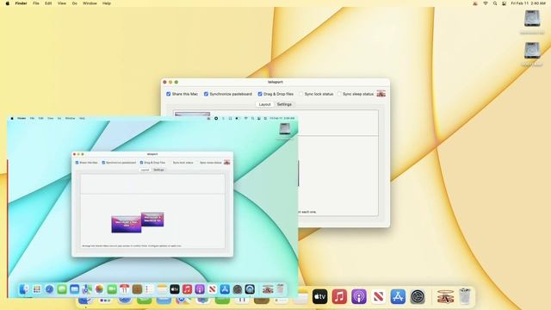551x310 pixels.
Task: Select Layout tab in teal desktop window
Action: pos(145,170)
